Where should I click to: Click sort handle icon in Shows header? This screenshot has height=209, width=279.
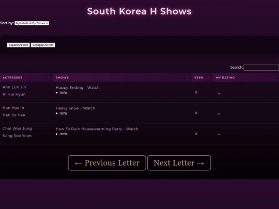[187, 77]
